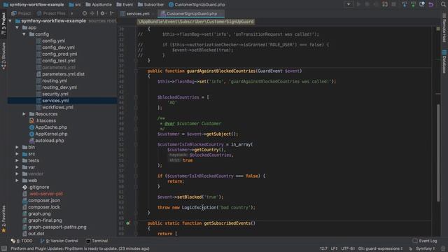Open the Favorites side tool window
Image resolution: width=448 pixels, height=252 pixels.
[3, 219]
